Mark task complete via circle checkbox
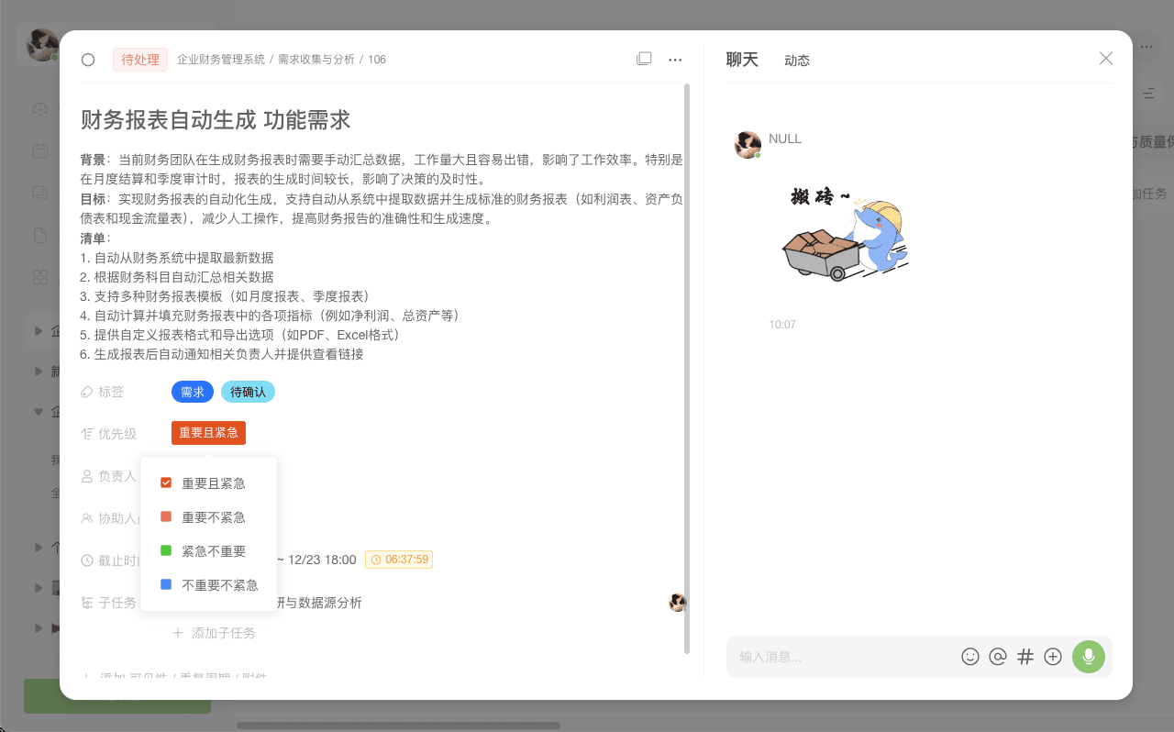This screenshot has width=1174, height=732. click(x=88, y=60)
